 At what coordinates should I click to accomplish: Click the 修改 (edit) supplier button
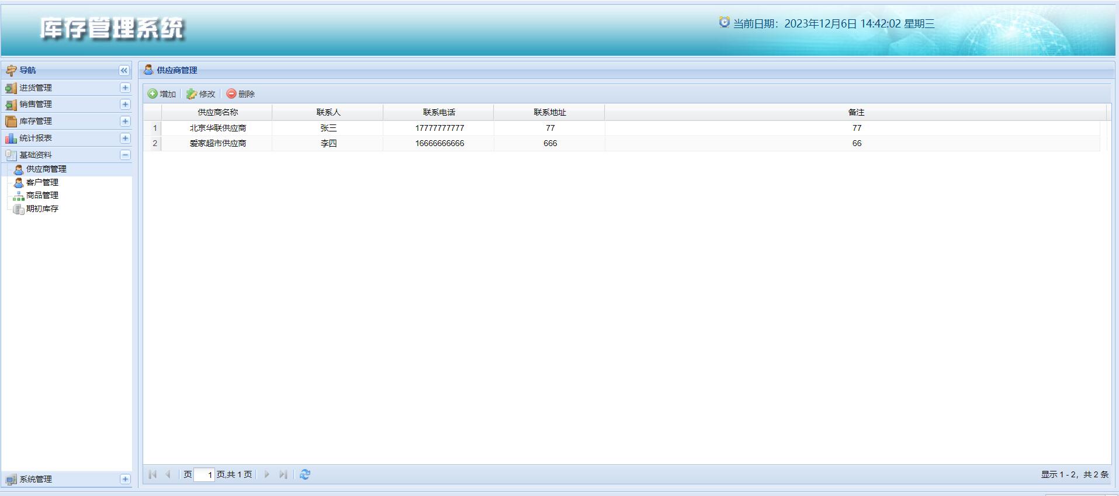201,93
